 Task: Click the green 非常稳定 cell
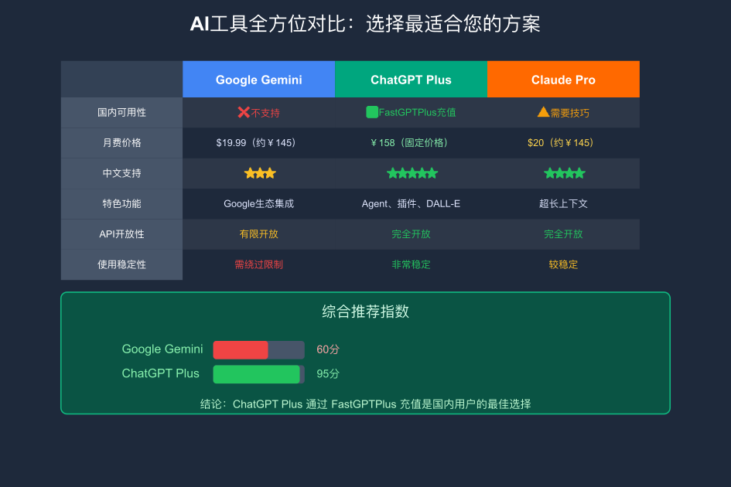412,264
